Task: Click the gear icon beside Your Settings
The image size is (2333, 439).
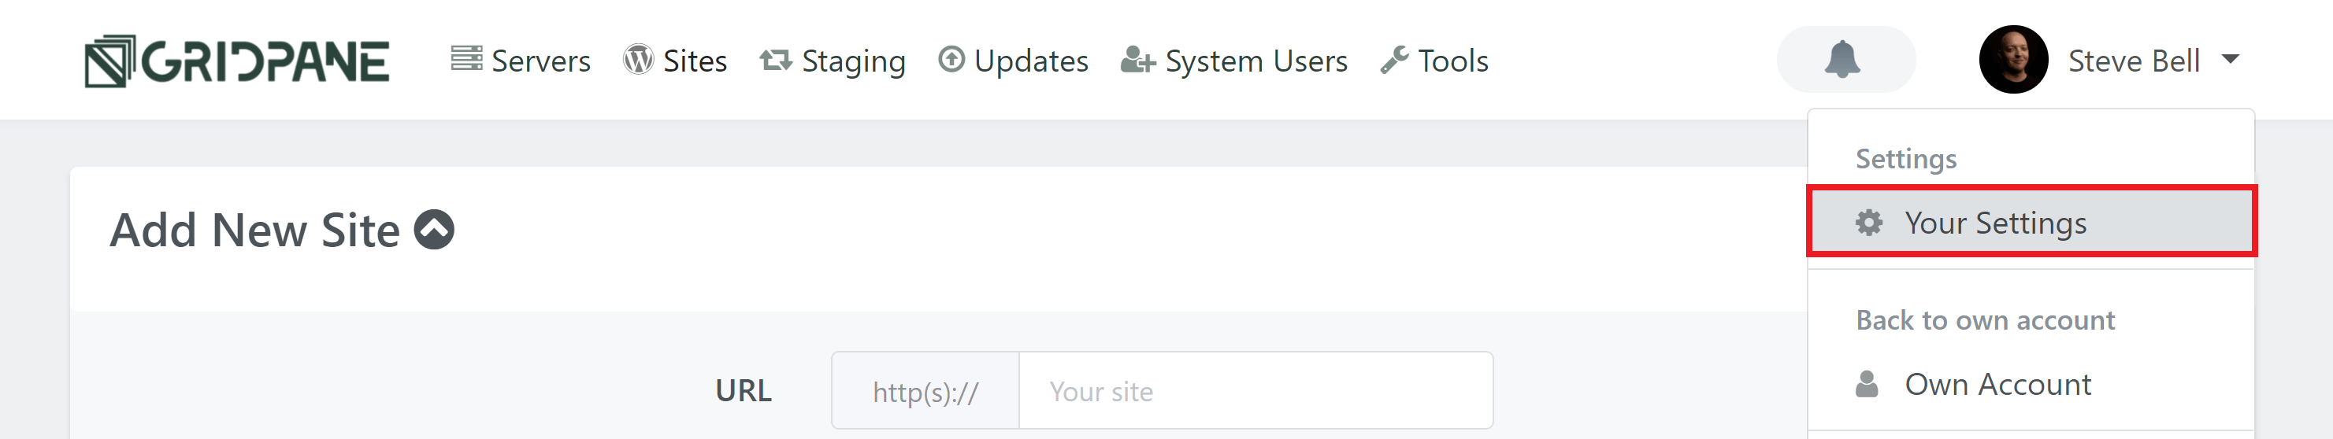Action: point(1868,223)
